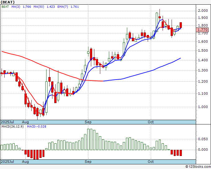Viewport: 211px width, 169px height.
Task: Click the tallest green MACD bar at September start
Action: [88, 139]
